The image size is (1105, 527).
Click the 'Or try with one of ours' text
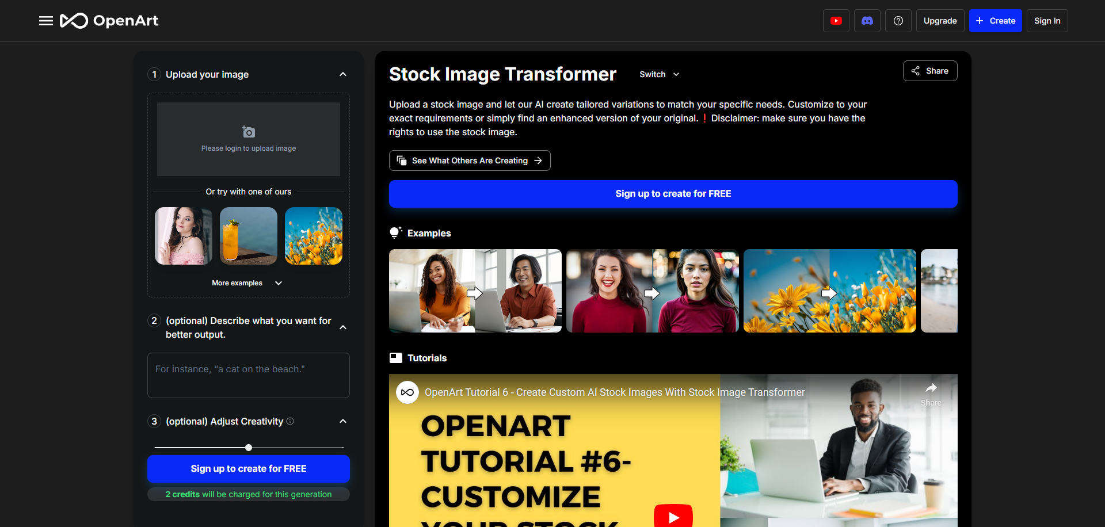(249, 192)
